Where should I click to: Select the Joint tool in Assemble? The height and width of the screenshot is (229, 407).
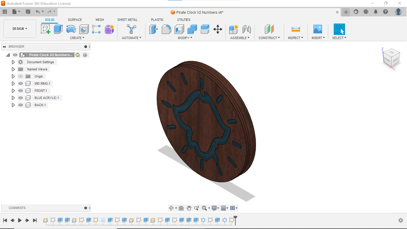tap(246, 29)
